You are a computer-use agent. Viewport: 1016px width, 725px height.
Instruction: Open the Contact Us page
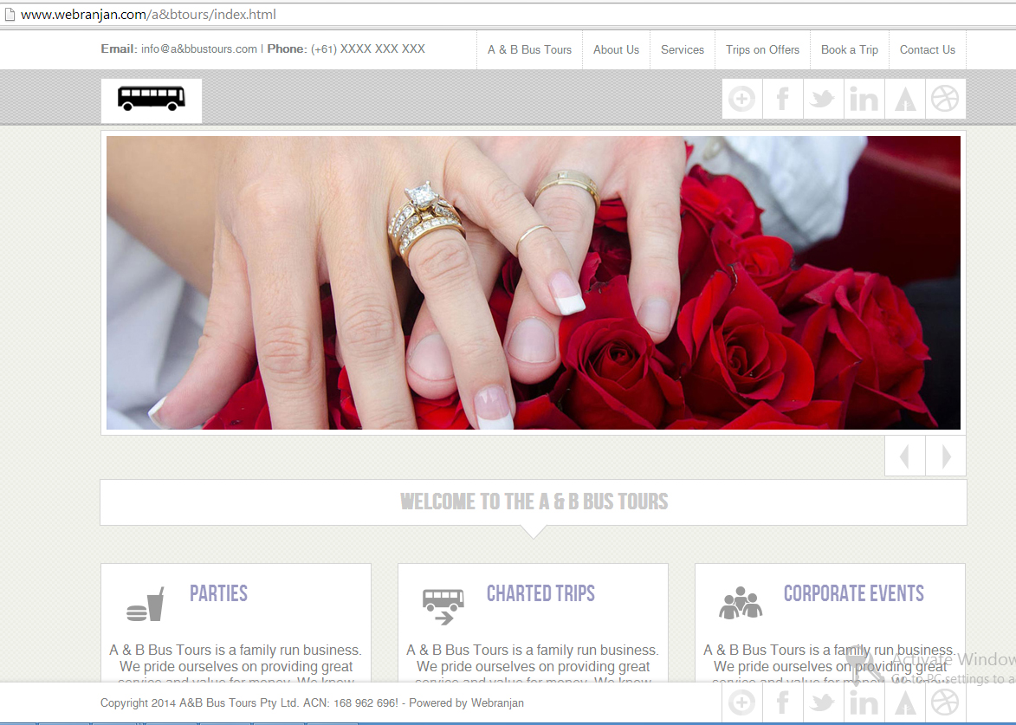(928, 50)
